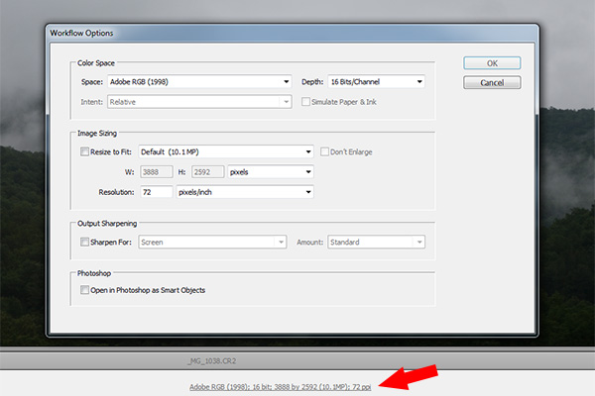The image size is (595, 396).
Task: Click the height field showing 2592
Action: (207, 172)
